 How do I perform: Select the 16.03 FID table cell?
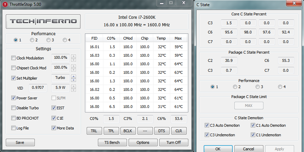pos(95,55)
